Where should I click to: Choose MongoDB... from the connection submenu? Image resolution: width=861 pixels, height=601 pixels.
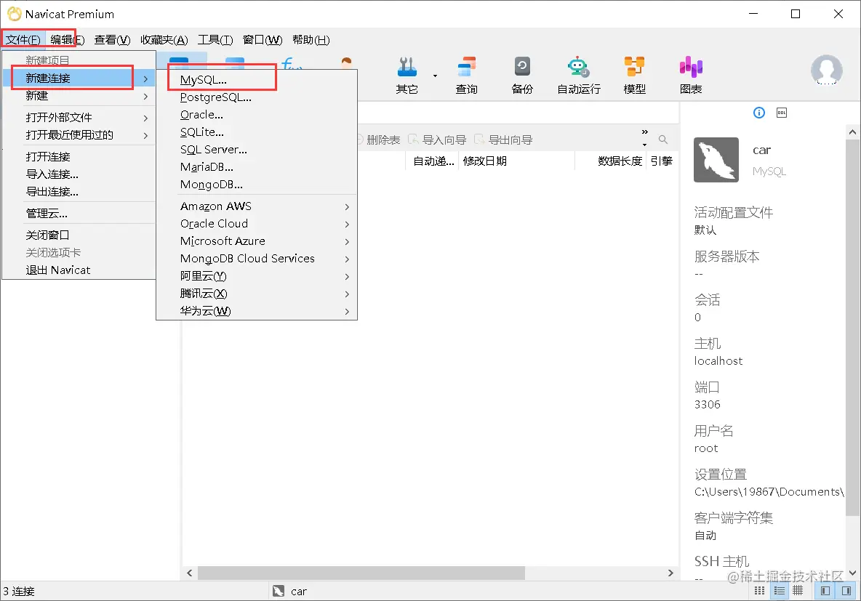pos(257,185)
